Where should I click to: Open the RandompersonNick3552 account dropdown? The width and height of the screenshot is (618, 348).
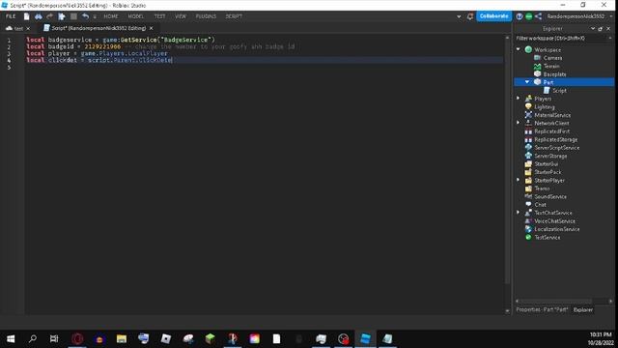pyautogui.click(x=579, y=16)
